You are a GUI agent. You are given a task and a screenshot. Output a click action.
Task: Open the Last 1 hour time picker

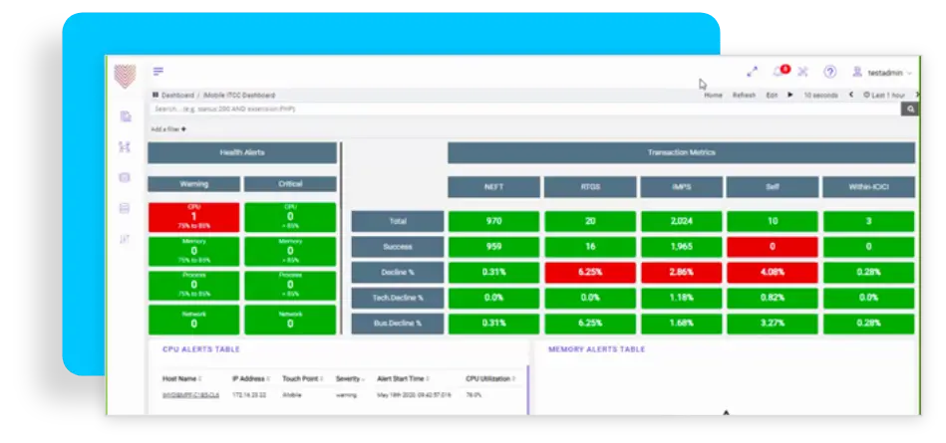[x=885, y=95]
